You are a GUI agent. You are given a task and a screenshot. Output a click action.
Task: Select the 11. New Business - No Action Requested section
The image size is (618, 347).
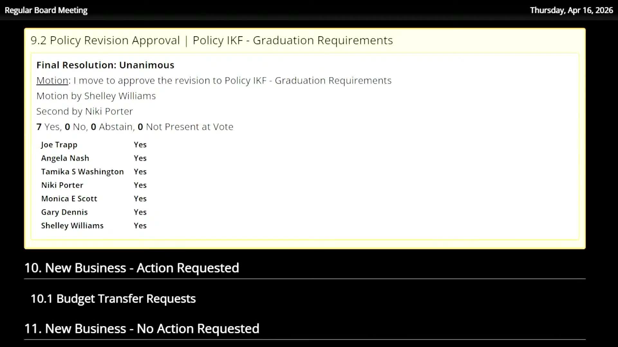point(142,329)
